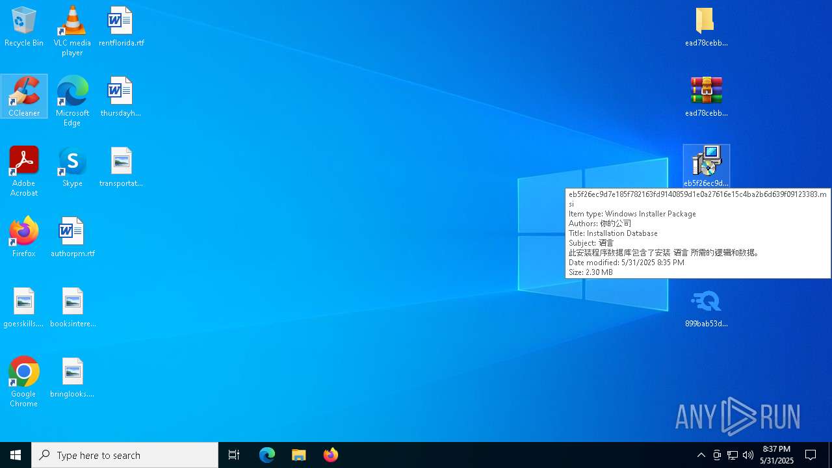The image size is (832, 468).
Task: Select the Firefox desktop shortcut
Action: point(24,237)
